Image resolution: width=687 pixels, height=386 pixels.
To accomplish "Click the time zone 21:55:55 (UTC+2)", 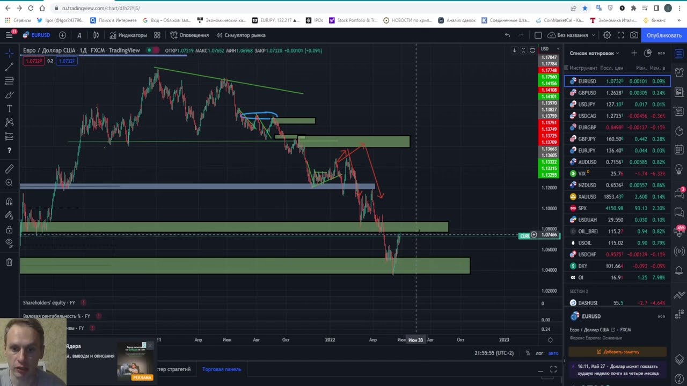I will [x=494, y=353].
